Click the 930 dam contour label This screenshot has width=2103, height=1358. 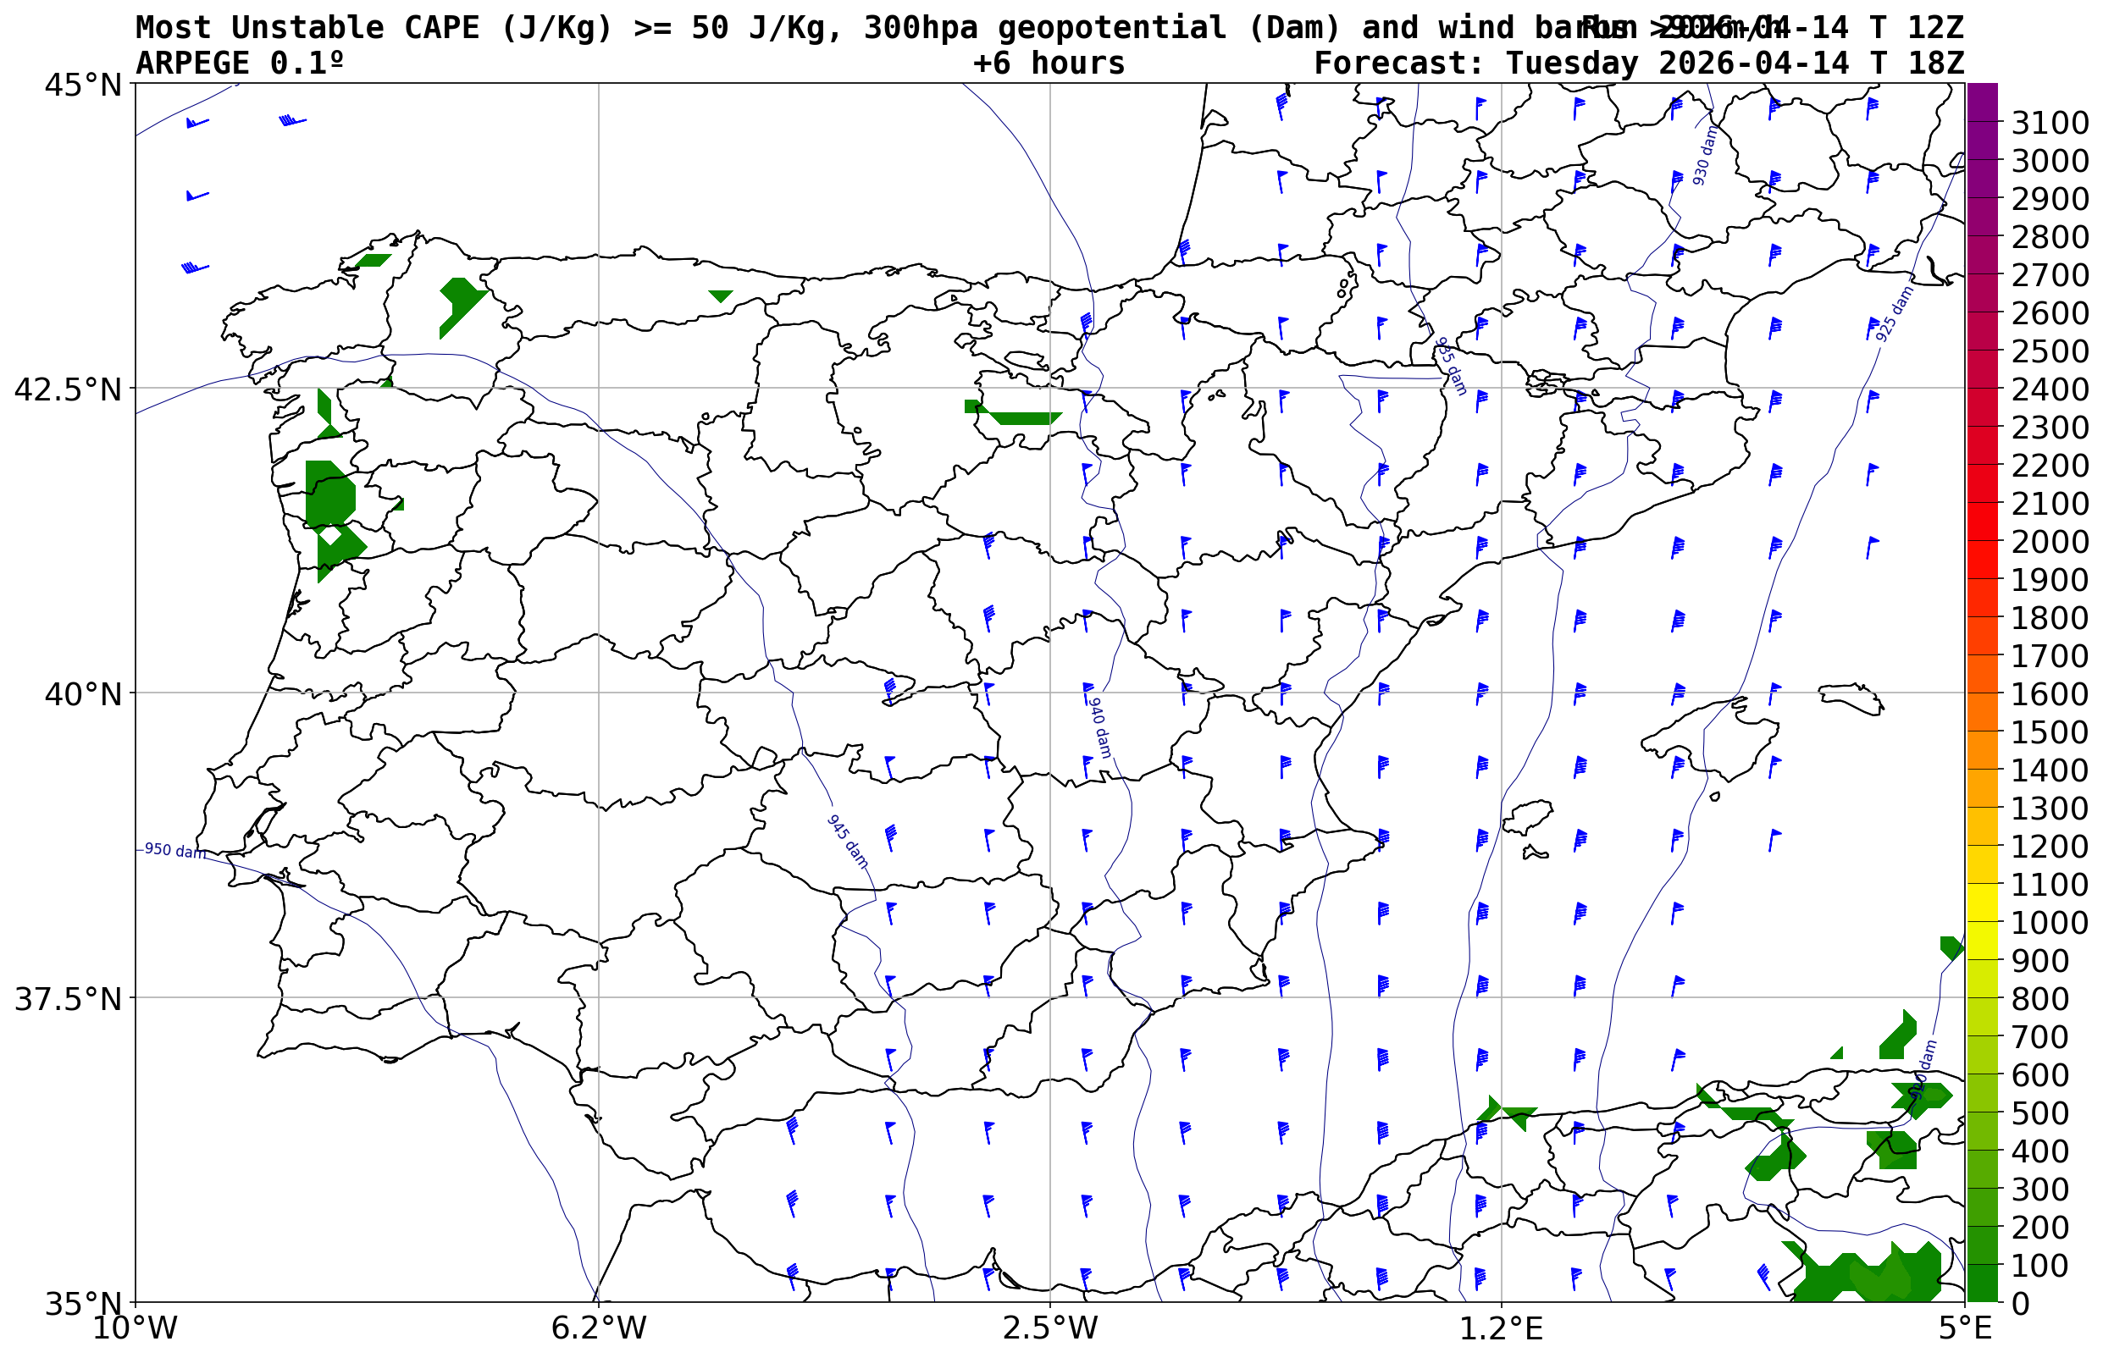click(1704, 155)
